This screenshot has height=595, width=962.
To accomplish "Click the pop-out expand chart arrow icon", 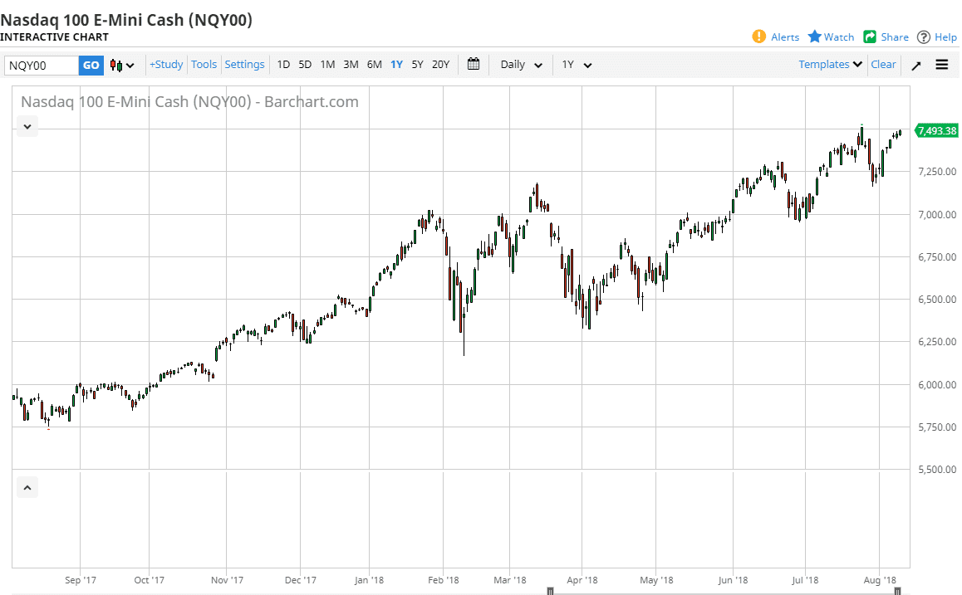I will point(916,65).
